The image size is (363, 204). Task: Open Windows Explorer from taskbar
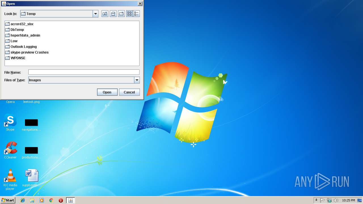[32, 200]
